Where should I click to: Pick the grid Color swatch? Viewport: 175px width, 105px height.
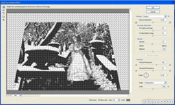click(x=128, y=100)
